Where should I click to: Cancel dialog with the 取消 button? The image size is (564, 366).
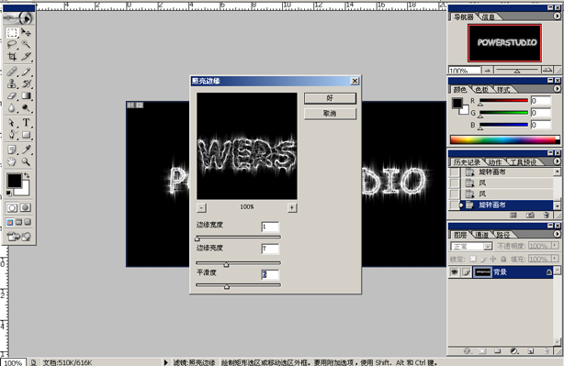point(330,114)
